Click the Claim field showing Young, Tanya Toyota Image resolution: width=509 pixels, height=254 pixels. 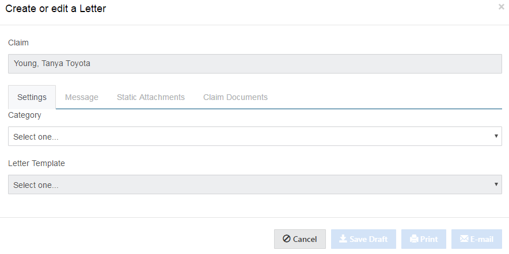(x=254, y=64)
